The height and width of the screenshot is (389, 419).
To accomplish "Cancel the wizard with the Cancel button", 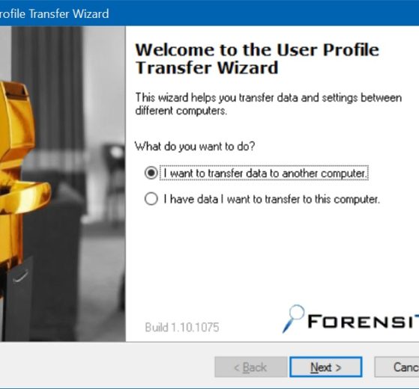I will (397, 367).
